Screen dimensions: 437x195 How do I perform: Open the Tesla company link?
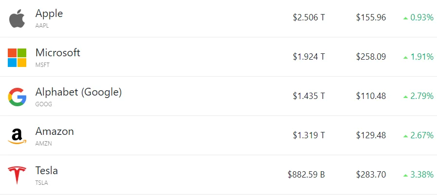47,171
